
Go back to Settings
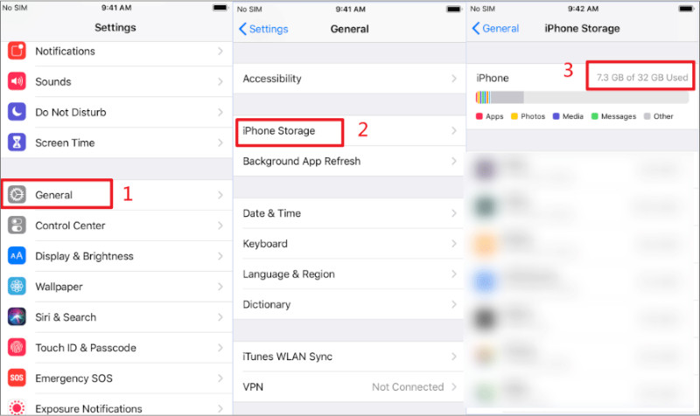263,29
